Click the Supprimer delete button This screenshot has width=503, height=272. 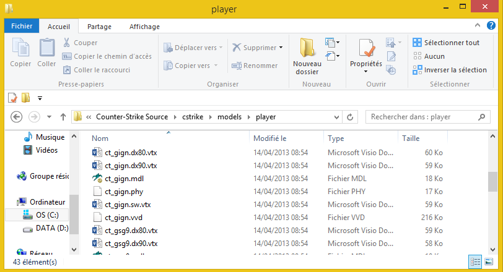(254, 48)
